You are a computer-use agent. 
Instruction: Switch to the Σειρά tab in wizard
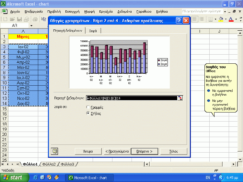coord(93,31)
